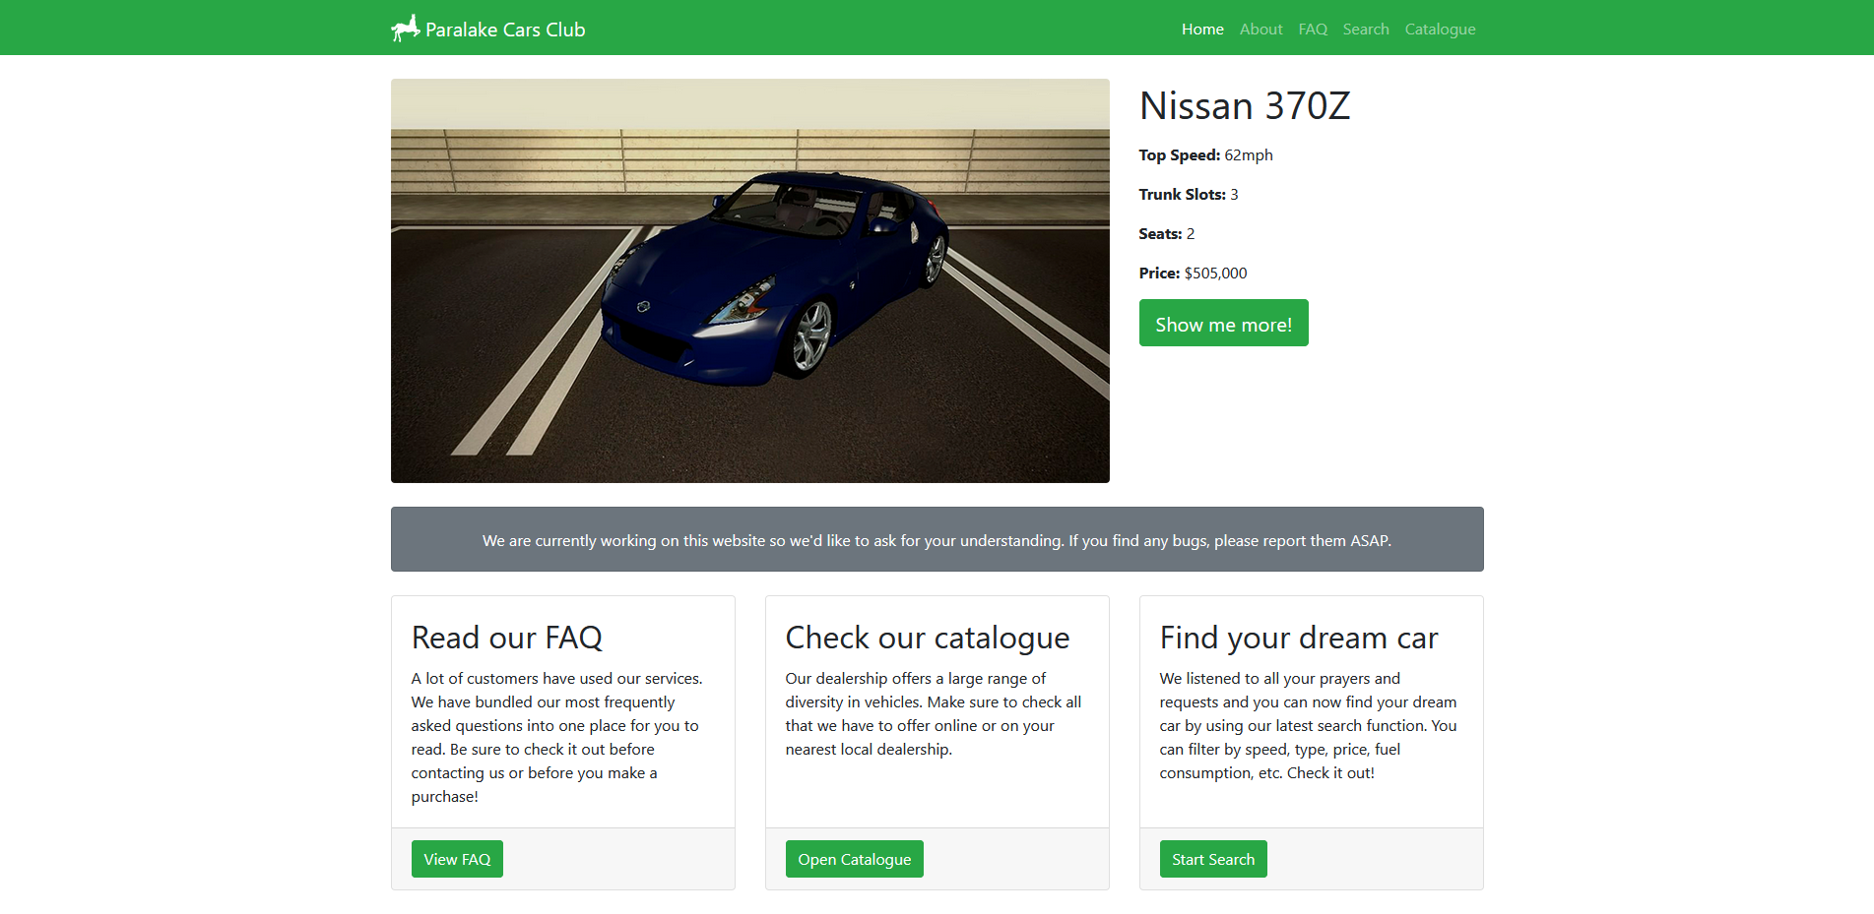The width and height of the screenshot is (1874, 914).
Task: Open Search from the top navigation
Action: (x=1365, y=30)
